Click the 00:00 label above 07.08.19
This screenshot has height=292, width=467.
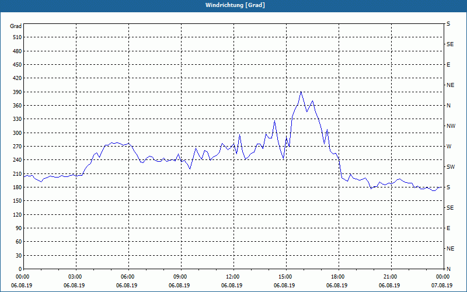pos(443,277)
